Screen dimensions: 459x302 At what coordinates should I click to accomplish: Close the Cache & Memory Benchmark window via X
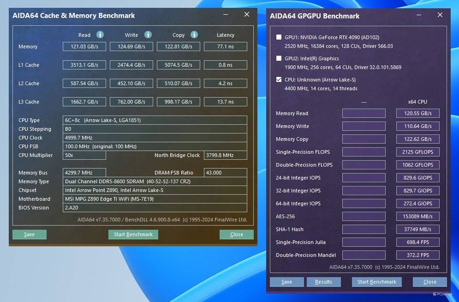coord(247,15)
